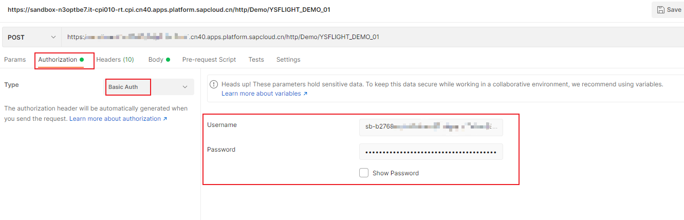Expand the Basic Auth type dropdown

click(x=149, y=87)
